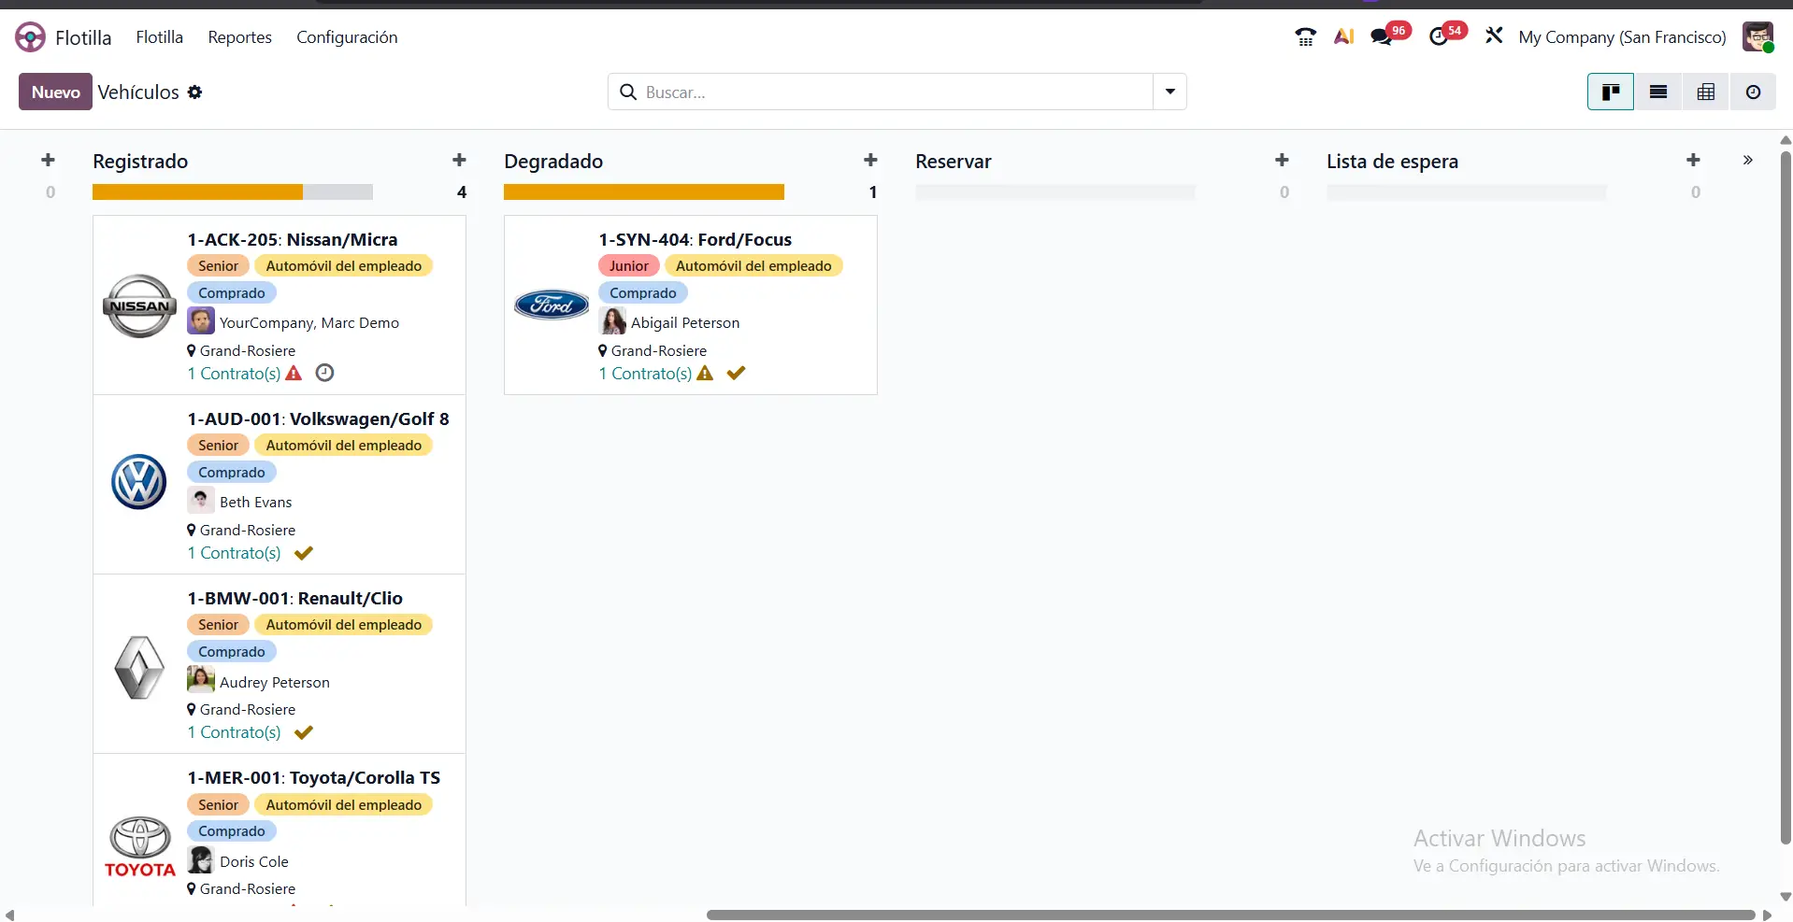Screen dimensions: 1793x922
Task: Open the debug tools wrench icon
Action: 1494,36
